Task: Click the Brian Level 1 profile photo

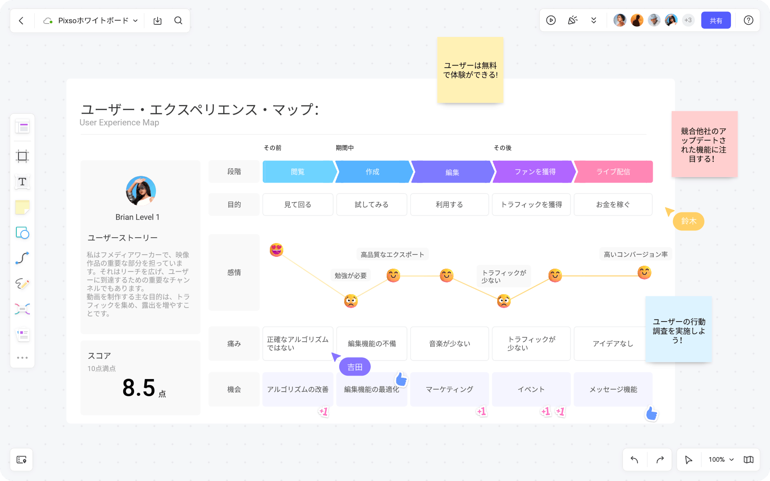Action: coord(141,191)
